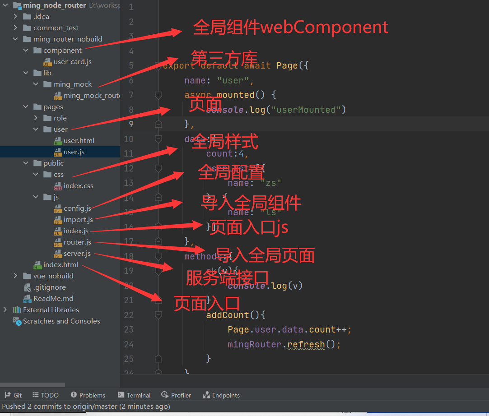Open the Endpoints tool window
489x416 pixels.
tap(221, 395)
